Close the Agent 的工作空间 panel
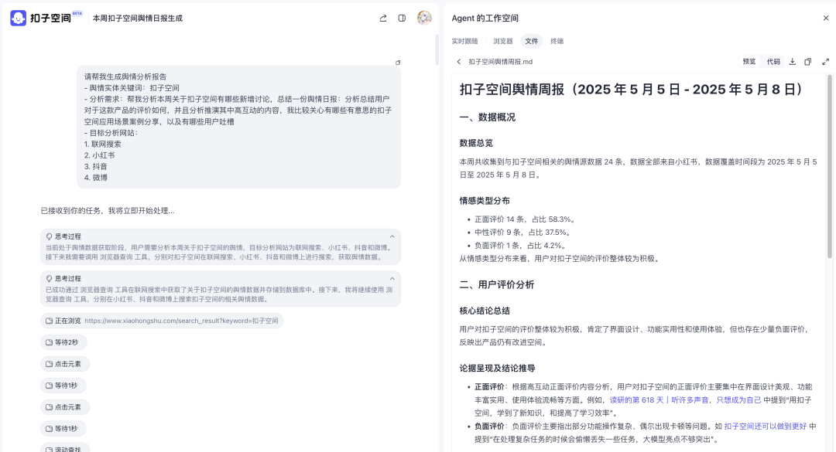Viewport: 836px width, 452px height. point(826,18)
